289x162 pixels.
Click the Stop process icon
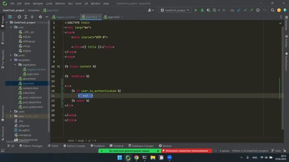pos(224,10)
